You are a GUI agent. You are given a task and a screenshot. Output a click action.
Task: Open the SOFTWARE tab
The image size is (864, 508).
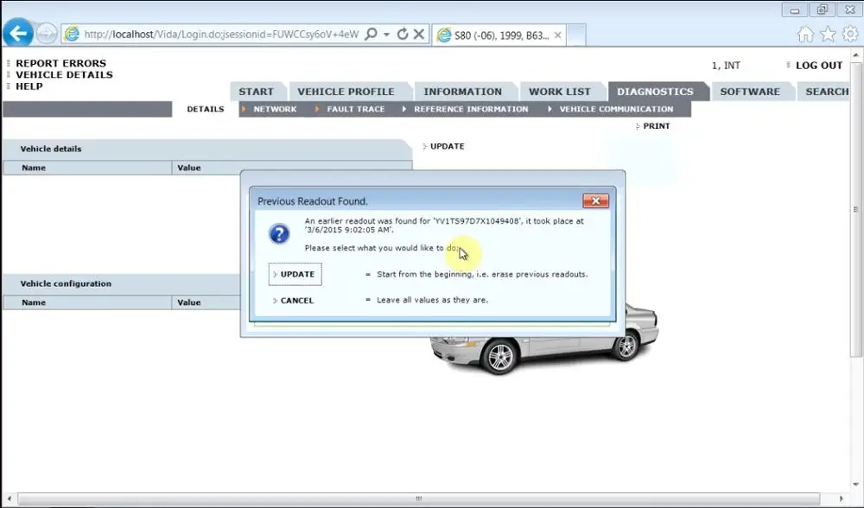(x=750, y=92)
